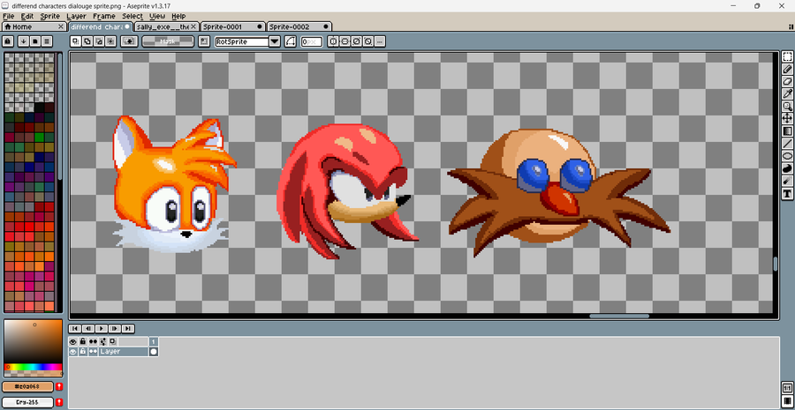Toggle visibility eye of Layer row
Screen dimensions: 795x410
73,352
